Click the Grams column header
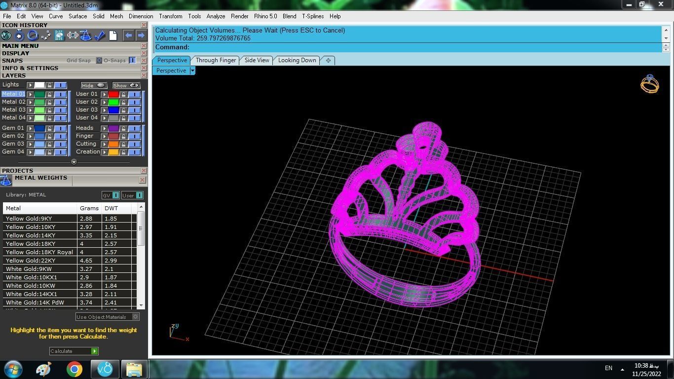This screenshot has height=379, width=674. [89, 208]
